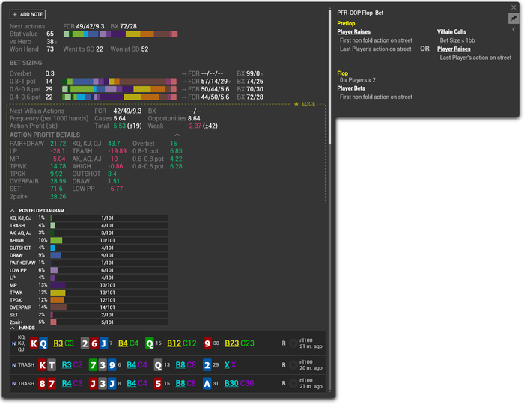Click the 0.6-0.8 pot bet sizing bar
524x404 pixels.
(119, 89)
